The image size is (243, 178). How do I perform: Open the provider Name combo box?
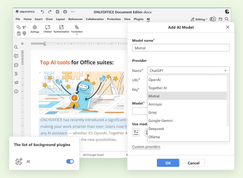tap(188, 70)
